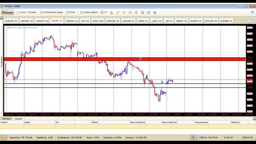256x144 pixels.
Task: Open the H1 timeframe selector
Action: pos(104,12)
